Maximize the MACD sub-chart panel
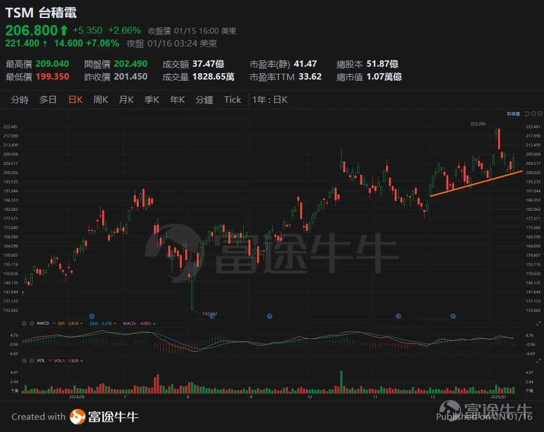 click(538, 324)
